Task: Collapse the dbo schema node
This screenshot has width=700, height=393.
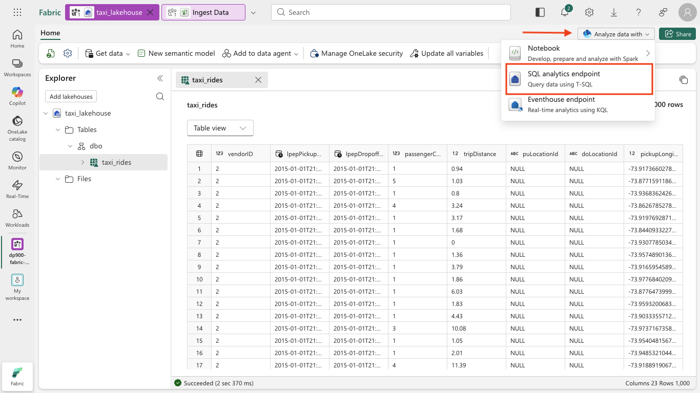Action: [70, 146]
